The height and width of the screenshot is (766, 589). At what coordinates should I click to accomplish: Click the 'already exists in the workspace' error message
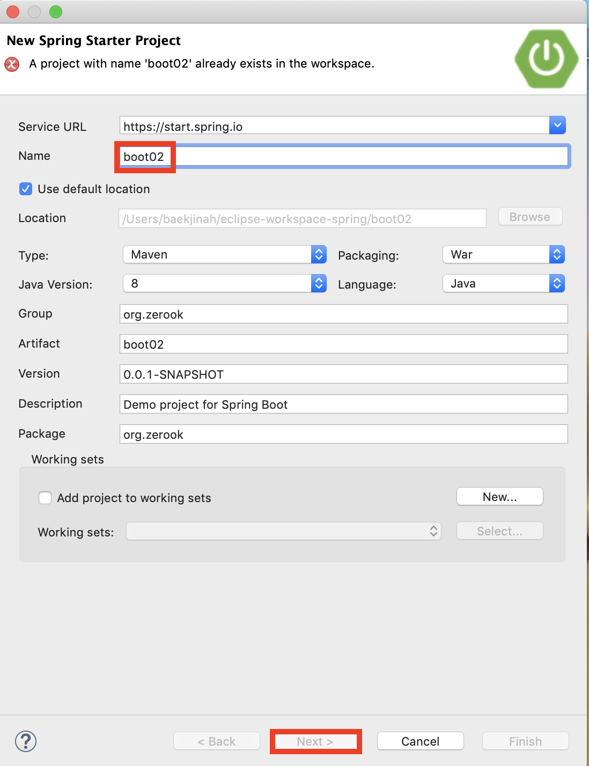202,64
